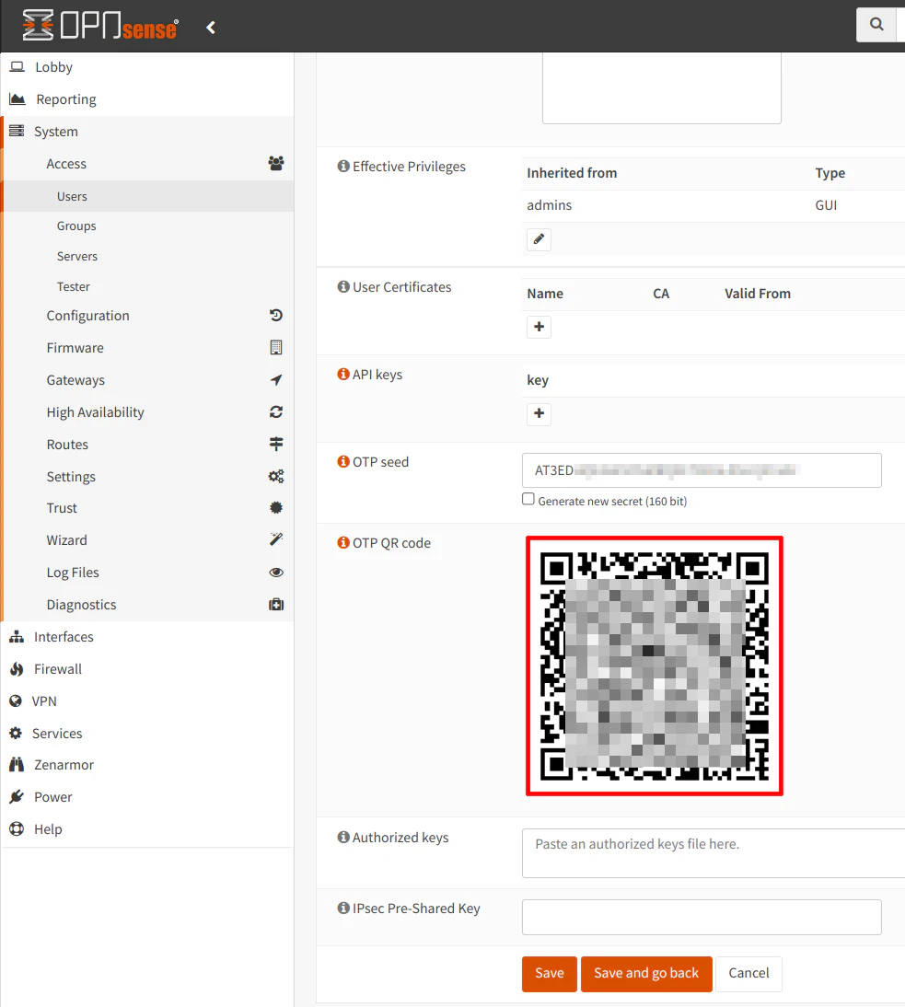Click the Wizard magic wand icon
This screenshot has width=905, height=1007.
pos(276,539)
